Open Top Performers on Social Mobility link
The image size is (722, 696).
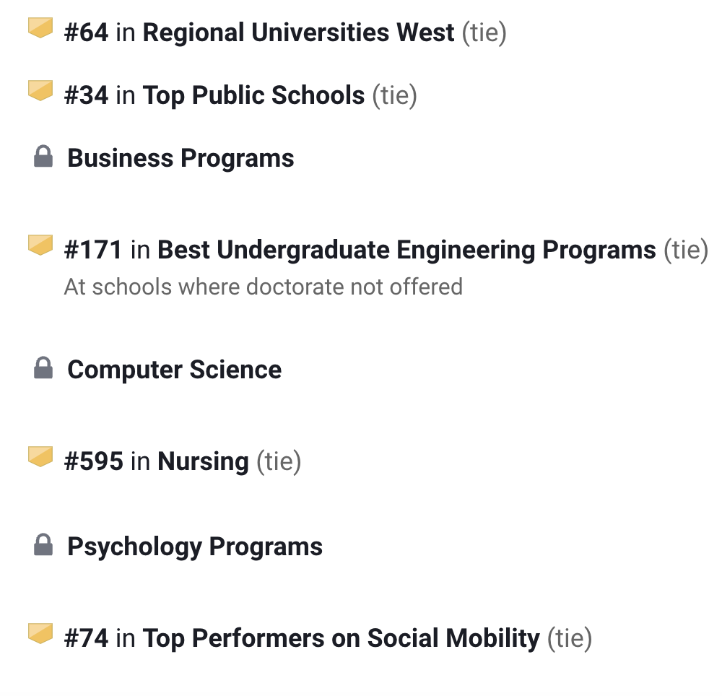[341, 638]
